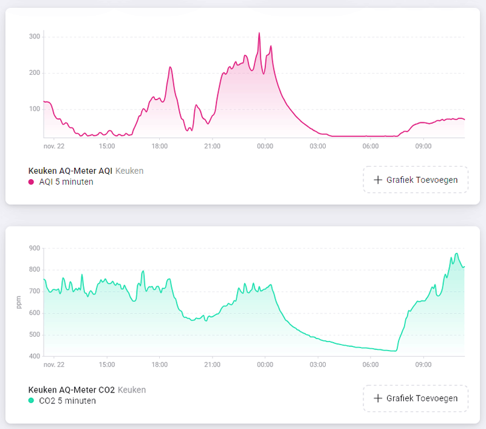Viewport: 486px width, 429px height.
Task: Toggle visibility of the AQI 5 minuten series
Action: (x=66, y=182)
